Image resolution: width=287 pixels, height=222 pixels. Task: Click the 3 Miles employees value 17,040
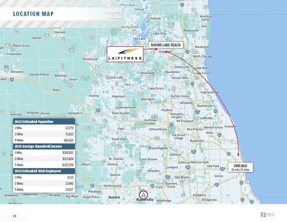[68, 183]
